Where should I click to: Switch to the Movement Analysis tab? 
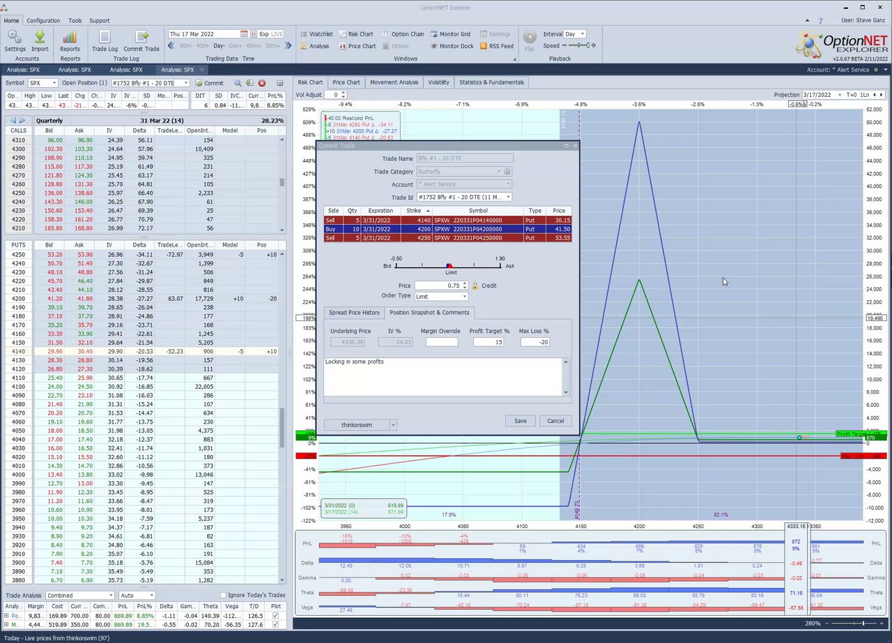point(394,82)
